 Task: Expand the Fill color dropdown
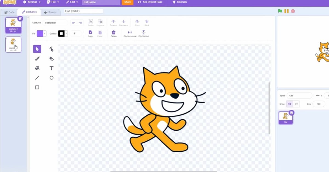pos(45,33)
